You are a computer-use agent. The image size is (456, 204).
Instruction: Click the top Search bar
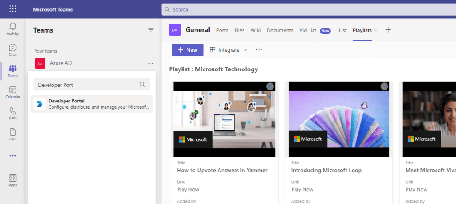307,9
